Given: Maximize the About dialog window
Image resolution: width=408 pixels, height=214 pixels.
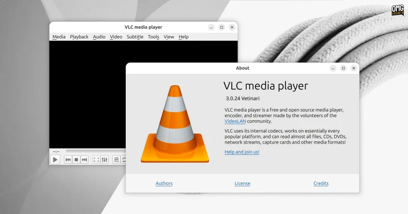Looking at the screenshot, I should click(343, 68).
